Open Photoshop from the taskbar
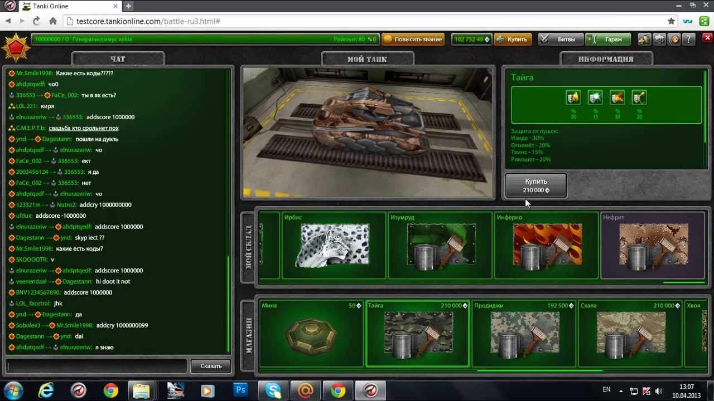The image size is (714, 401). [240, 390]
